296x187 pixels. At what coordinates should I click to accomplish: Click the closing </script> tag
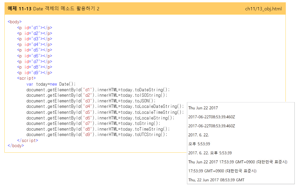[27, 140]
